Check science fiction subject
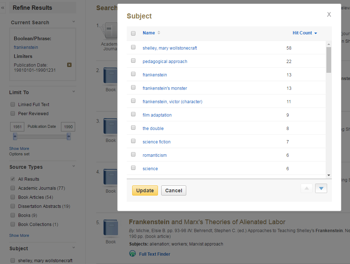 pyautogui.click(x=133, y=141)
